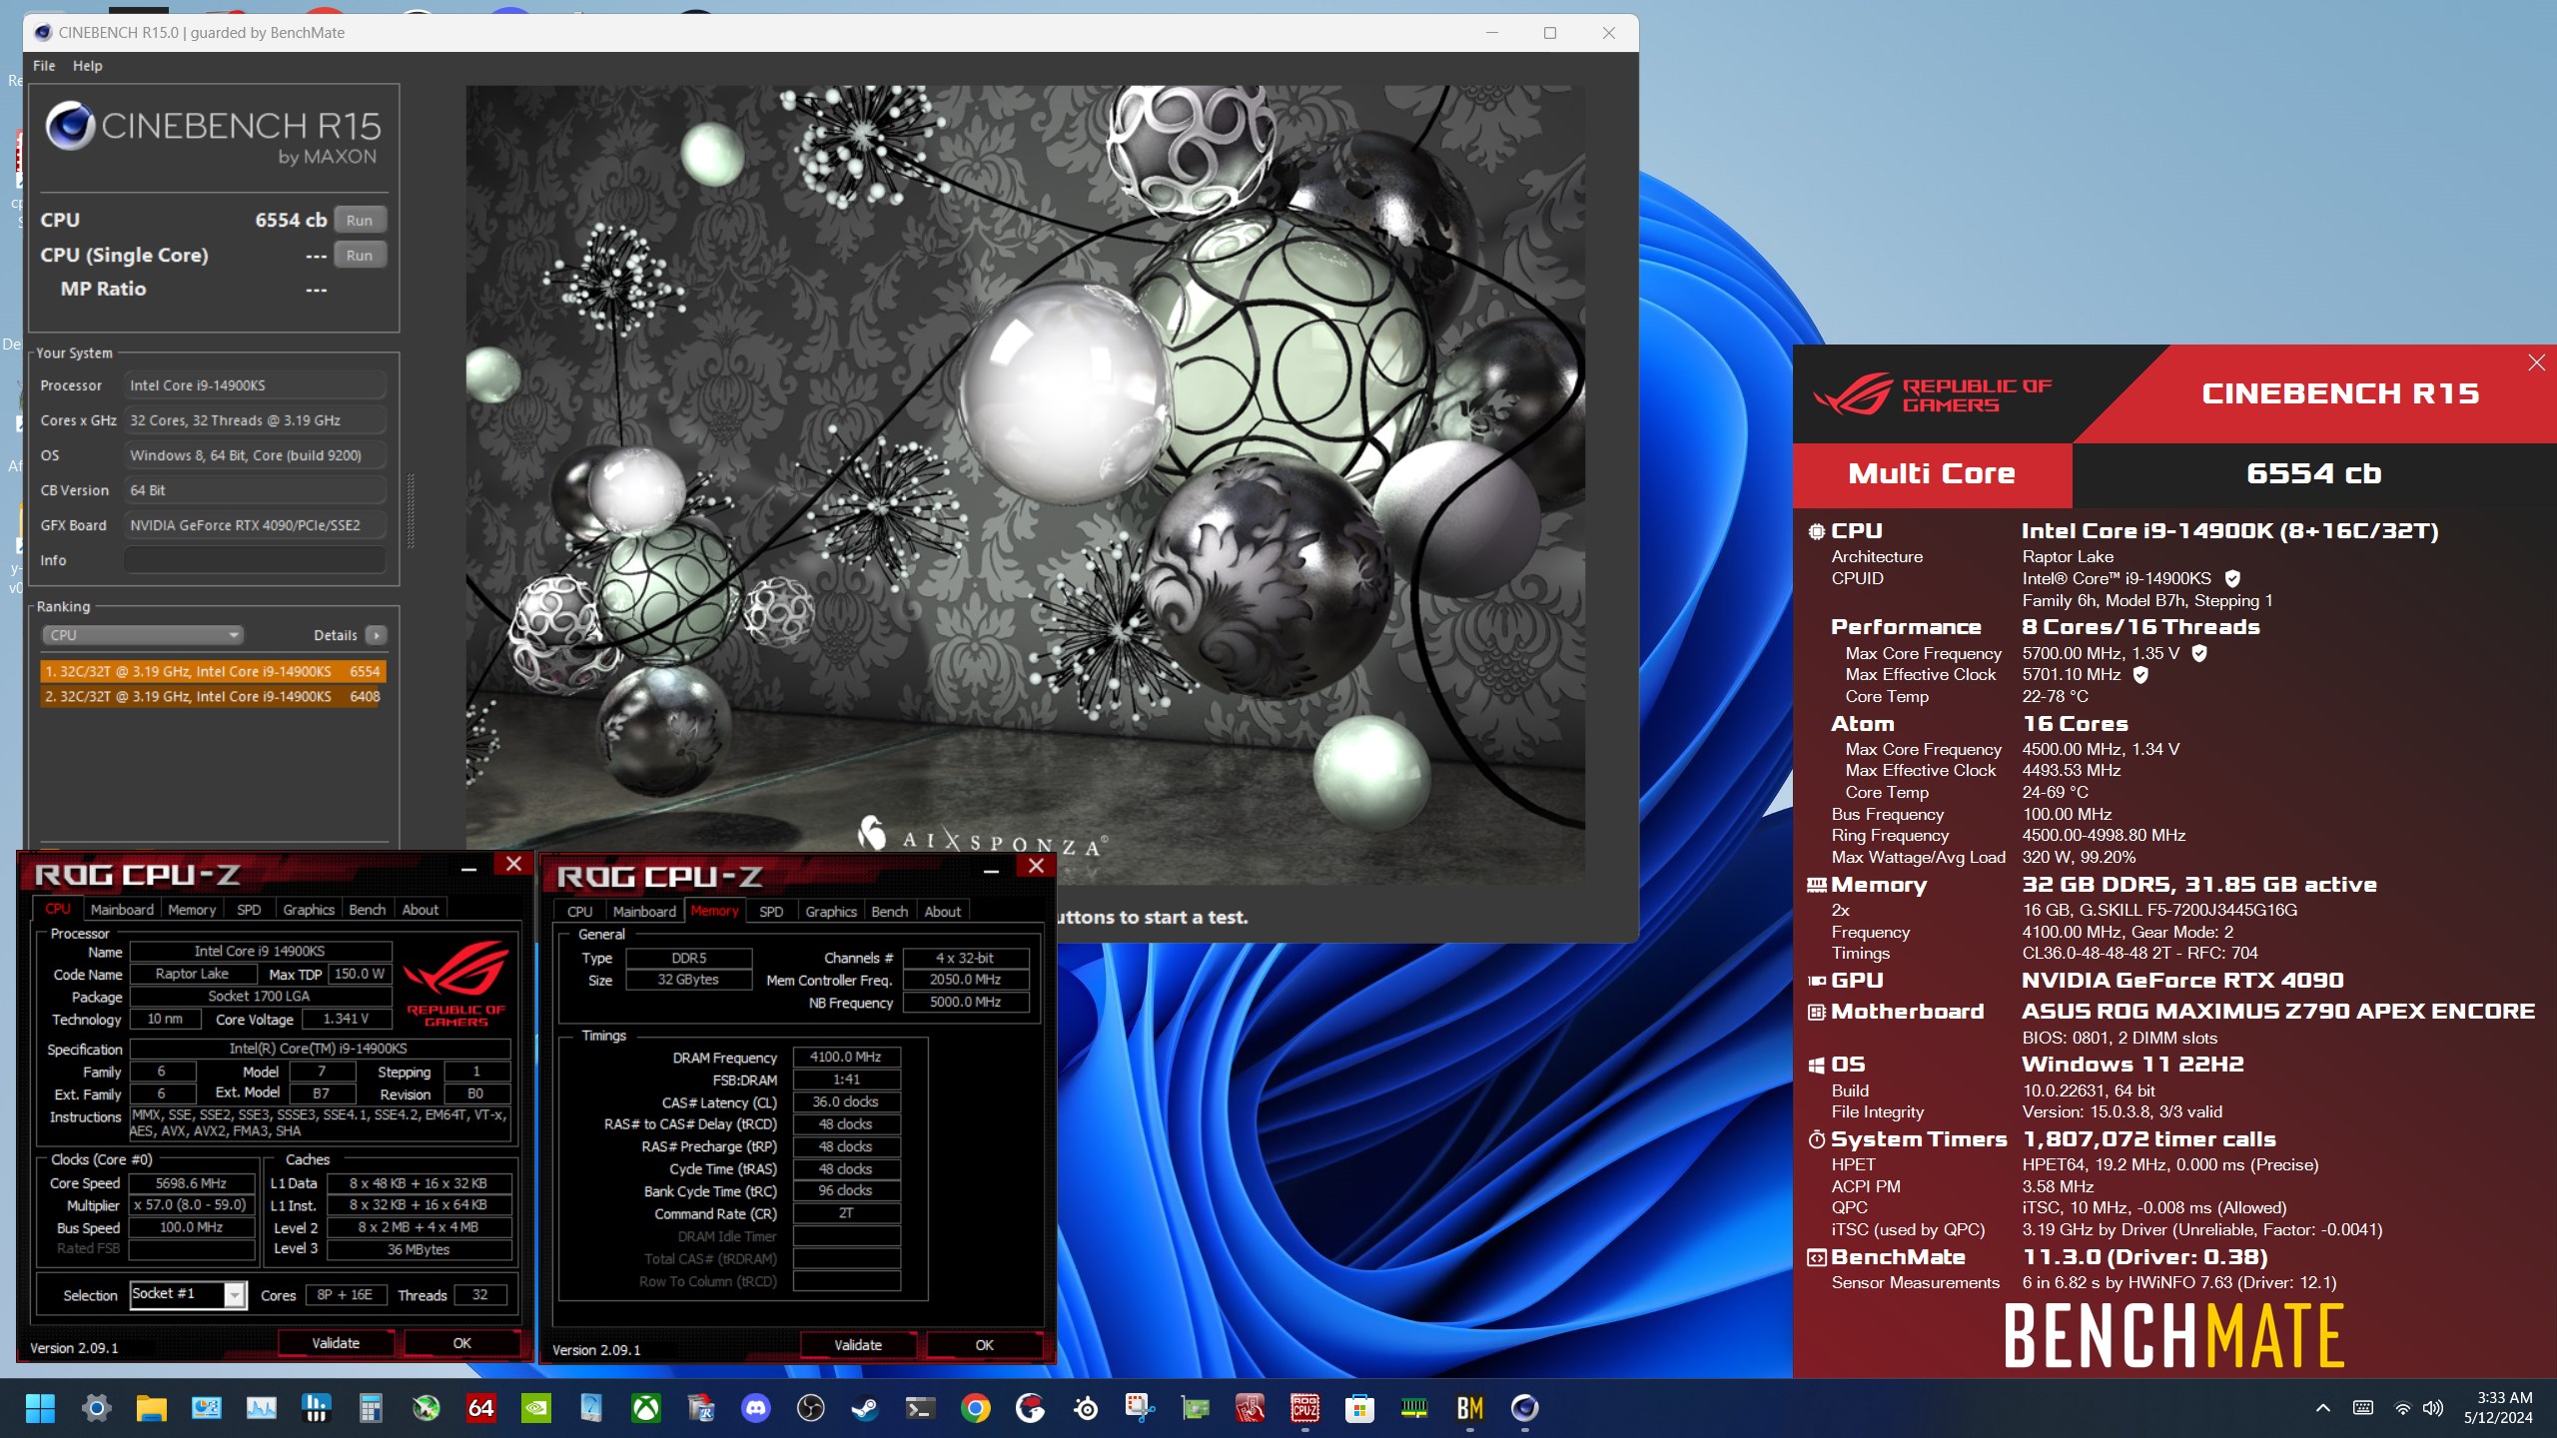Open Bench tab in right CPU-Z window
2557x1438 pixels.
(x=889, y=912)
